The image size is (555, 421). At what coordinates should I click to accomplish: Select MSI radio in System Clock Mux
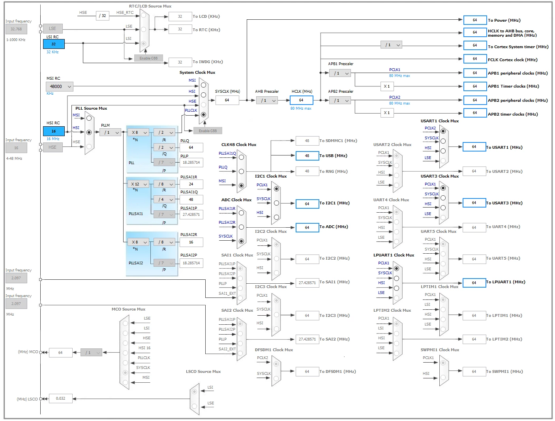(203, 85)
